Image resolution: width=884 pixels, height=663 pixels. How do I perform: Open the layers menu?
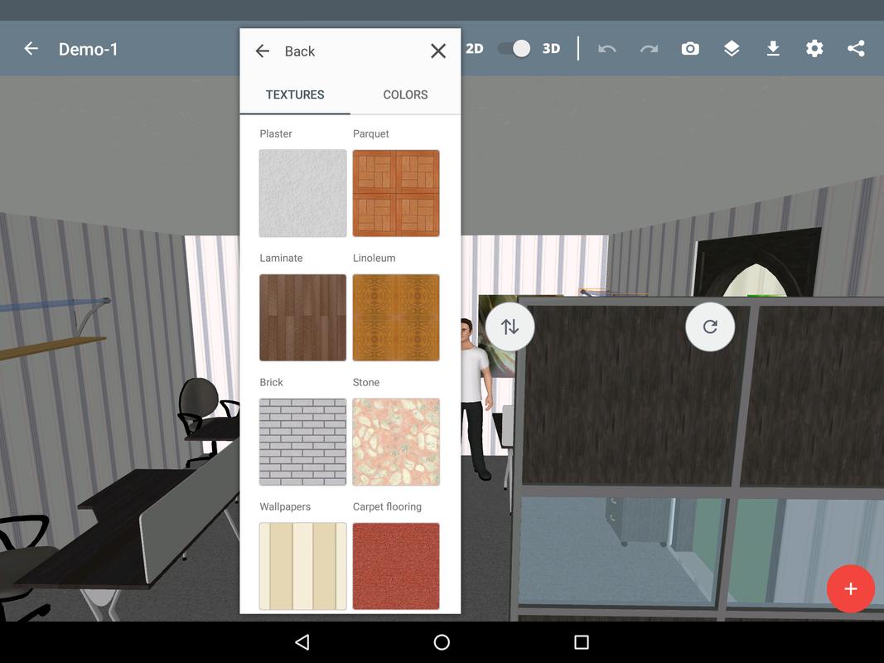tap(732, 49)
